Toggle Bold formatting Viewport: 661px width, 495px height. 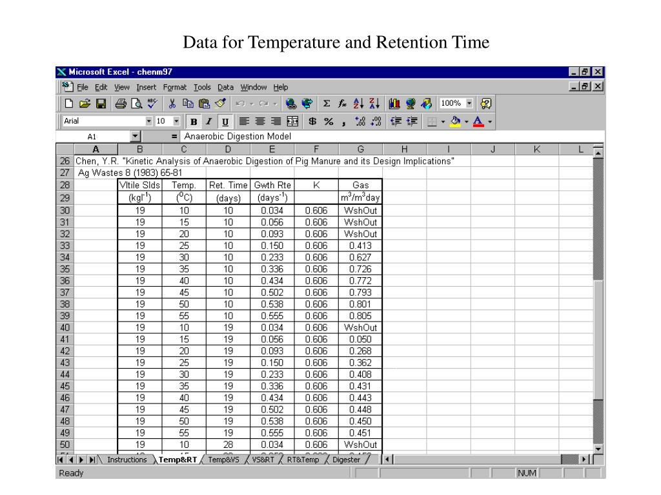pyautogui.click(x=194, y=122)
